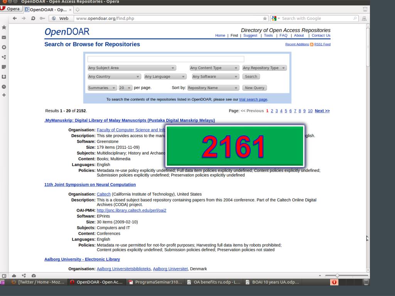This screenshot has width=395, height=296.
Task: Open the .MyManuskrip Digital Library result link
Action: (130, 120)
